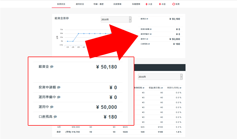Click the ¥45 value in 合計 row
Screen dimensions: 237x139
tap(142, 132)
